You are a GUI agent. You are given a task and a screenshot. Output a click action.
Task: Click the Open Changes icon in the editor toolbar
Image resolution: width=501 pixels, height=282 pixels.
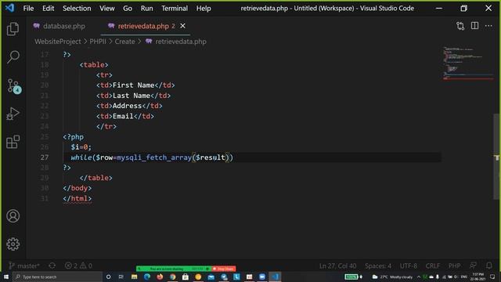(460, 26)
